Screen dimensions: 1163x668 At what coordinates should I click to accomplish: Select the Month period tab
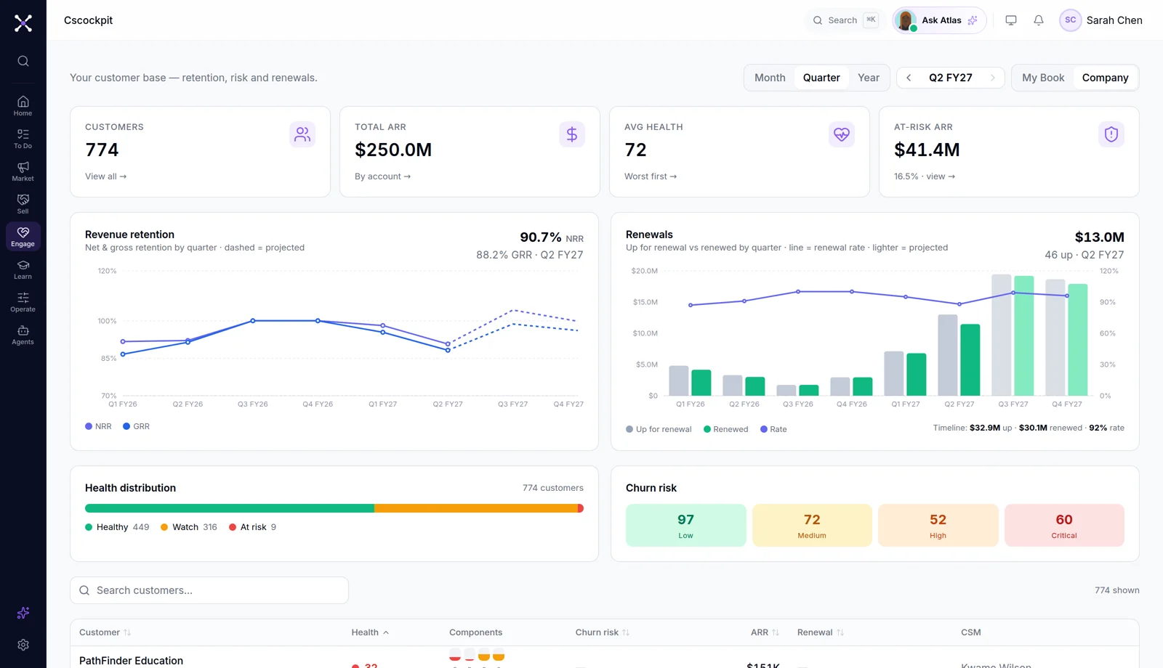pos(770,78)
